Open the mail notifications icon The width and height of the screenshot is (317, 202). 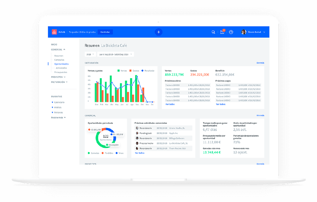pyautogui.click(x=222, y=32)
